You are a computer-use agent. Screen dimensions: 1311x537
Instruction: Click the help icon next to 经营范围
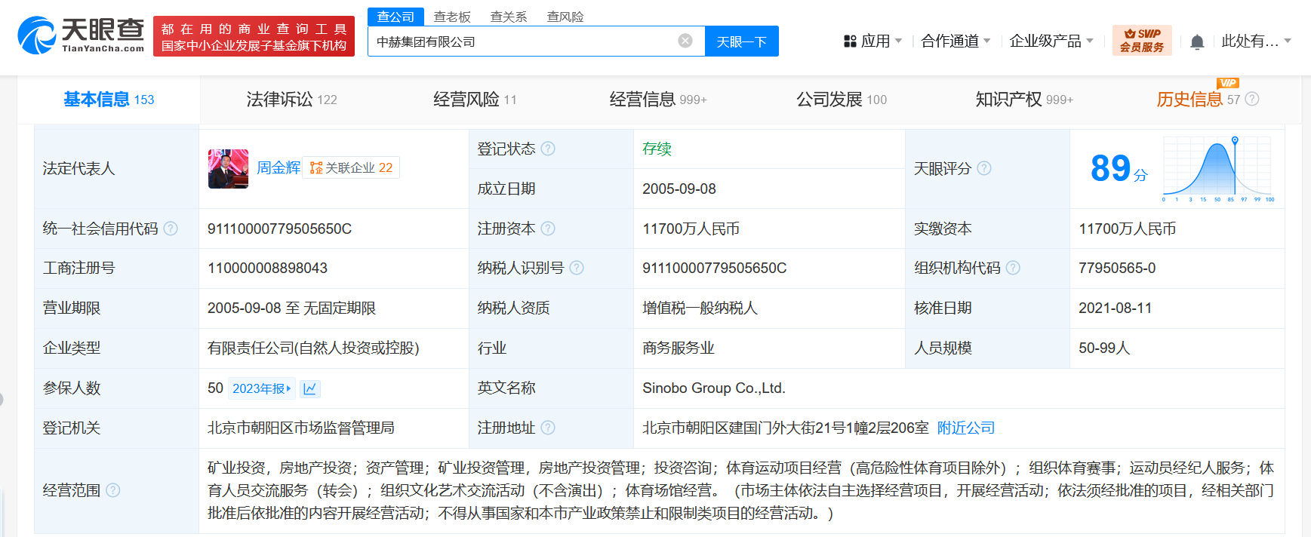(x=113, y=490)
